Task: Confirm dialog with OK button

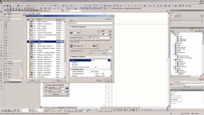Action: tap(108, 80)
